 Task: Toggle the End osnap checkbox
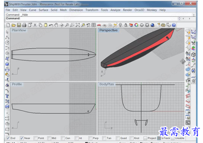coord(8,138)
